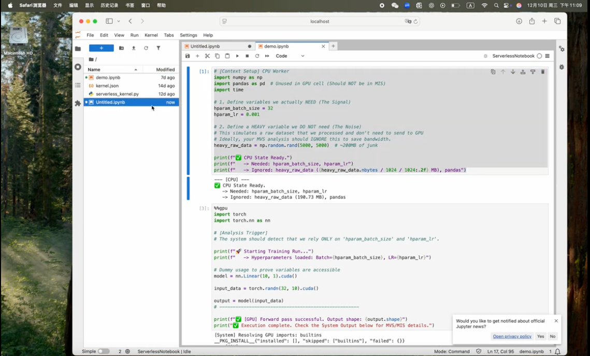
Task: Open the debugger panel in right sidebar
Action: (562, 67)
